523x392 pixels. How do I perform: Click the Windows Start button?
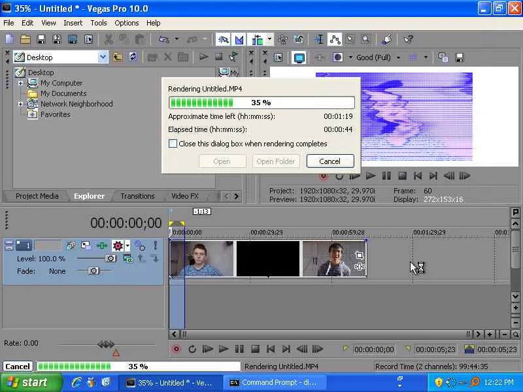coord(31,382)
